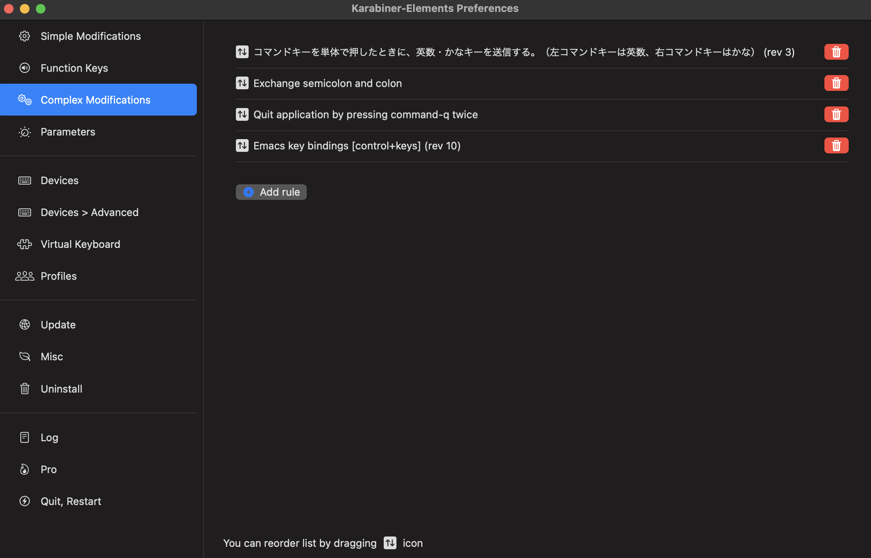
Task: Remove the Quit application command-q rule
Action: click(836, 114)
